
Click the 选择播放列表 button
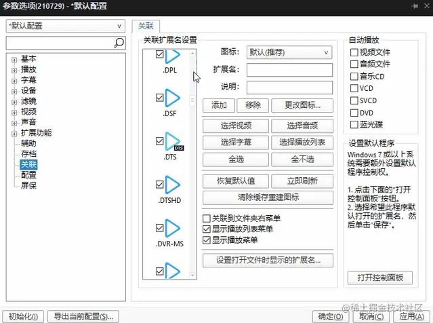(x=302, y=142)
